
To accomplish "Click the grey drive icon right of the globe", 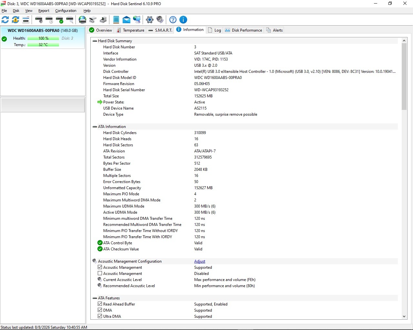I will coord(93,20).
